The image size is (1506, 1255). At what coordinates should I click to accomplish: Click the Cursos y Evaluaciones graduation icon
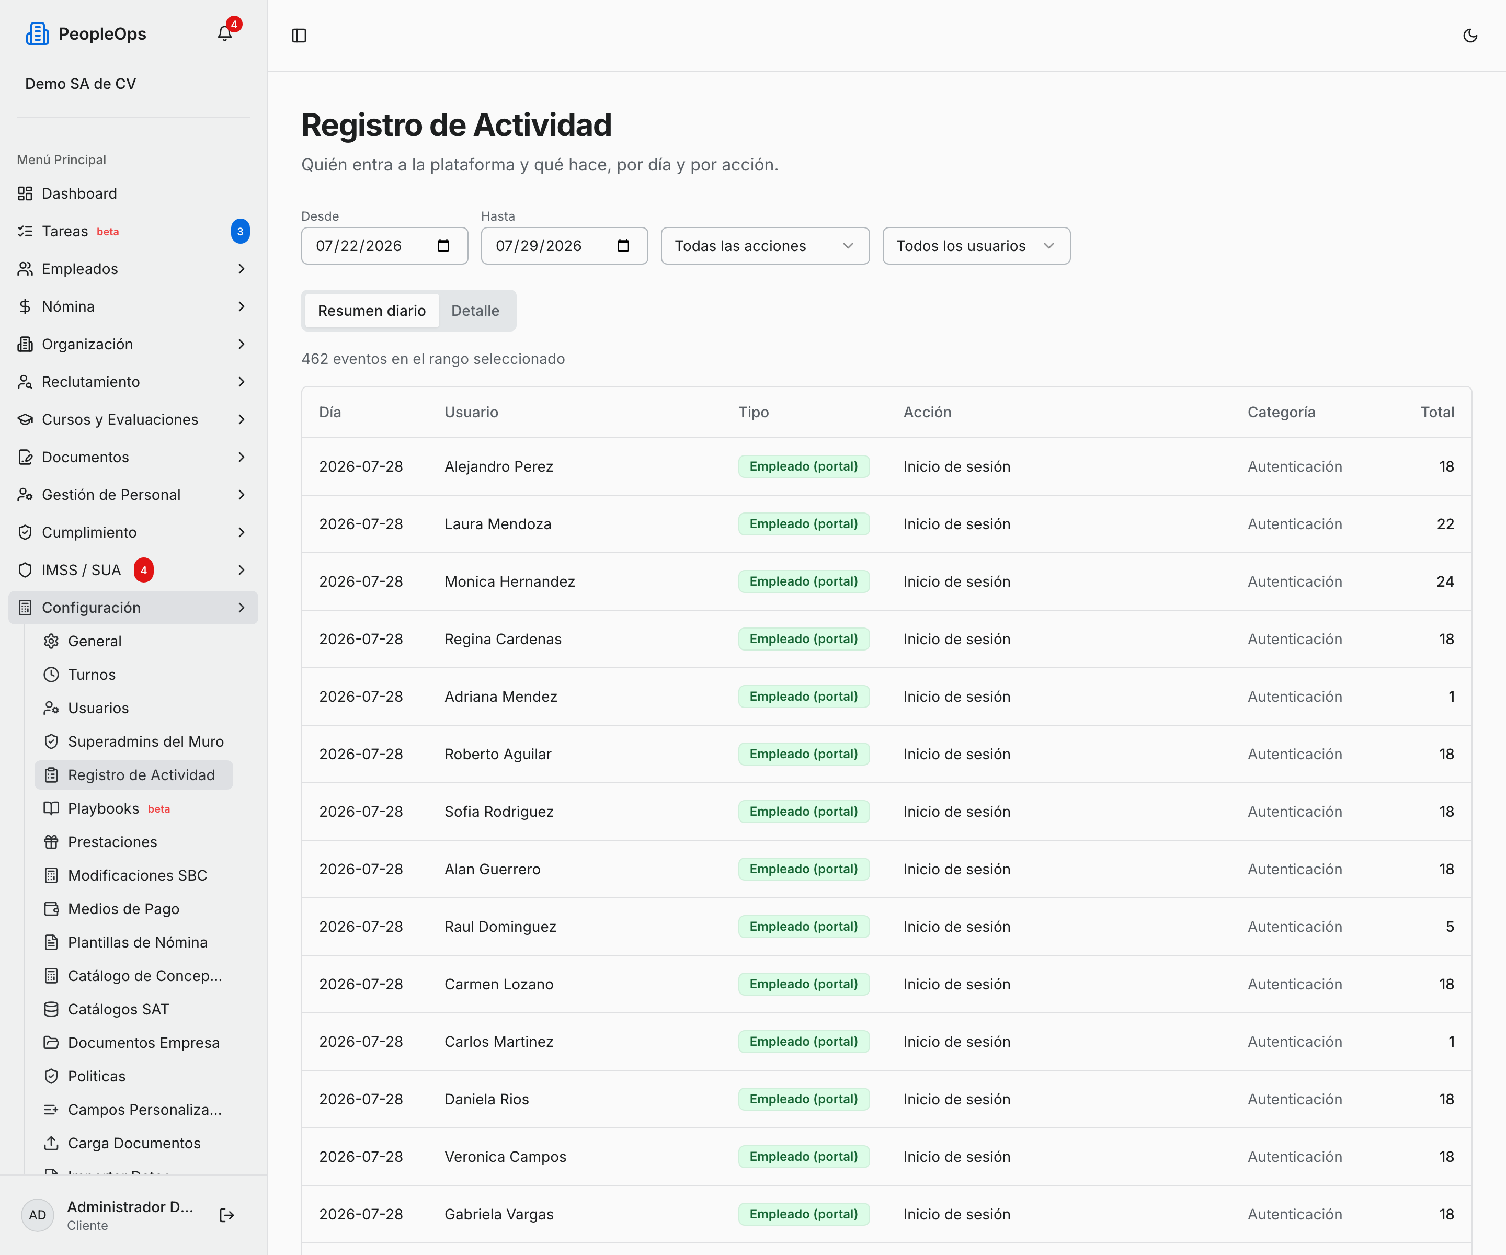click(x=25, y=419)
